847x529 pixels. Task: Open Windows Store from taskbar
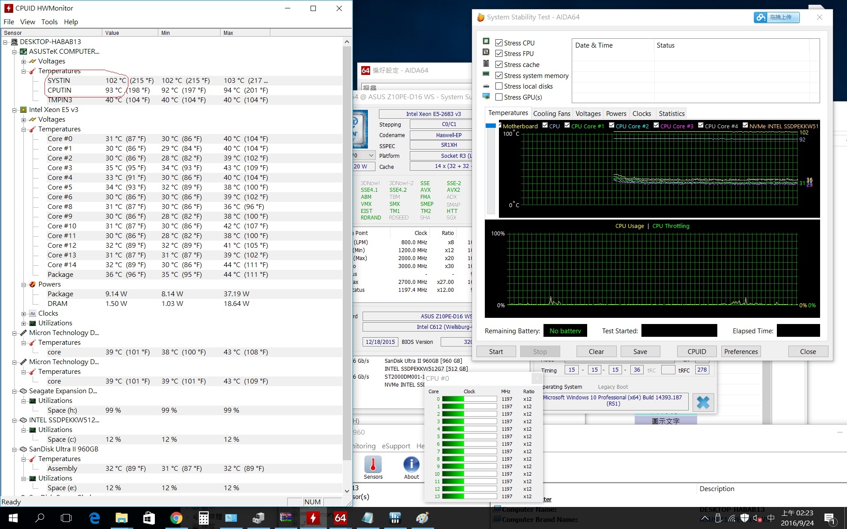pos(149,518)
